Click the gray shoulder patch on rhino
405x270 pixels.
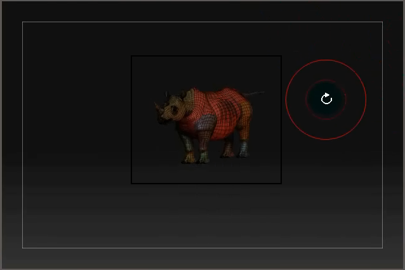206,122
